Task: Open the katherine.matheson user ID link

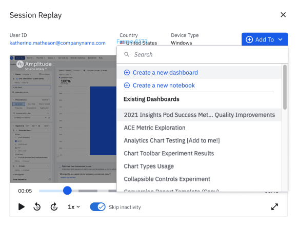Action: click(x=57, y=43)
